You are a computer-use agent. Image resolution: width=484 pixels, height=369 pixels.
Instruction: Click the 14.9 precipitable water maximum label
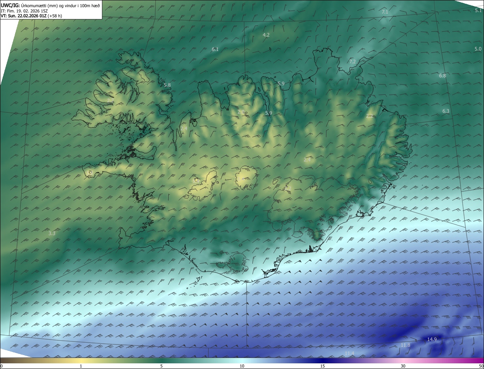432,339
